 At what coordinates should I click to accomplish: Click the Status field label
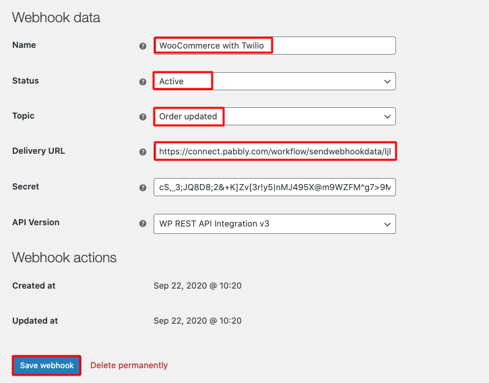[26, 81]
